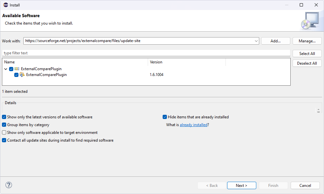Toggle Hide items that are already installed

165,117
